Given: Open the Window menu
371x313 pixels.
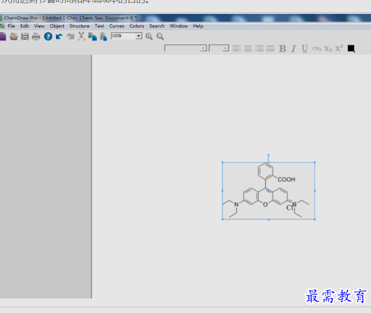Looking at the screenshot, I should coord(179,26).
